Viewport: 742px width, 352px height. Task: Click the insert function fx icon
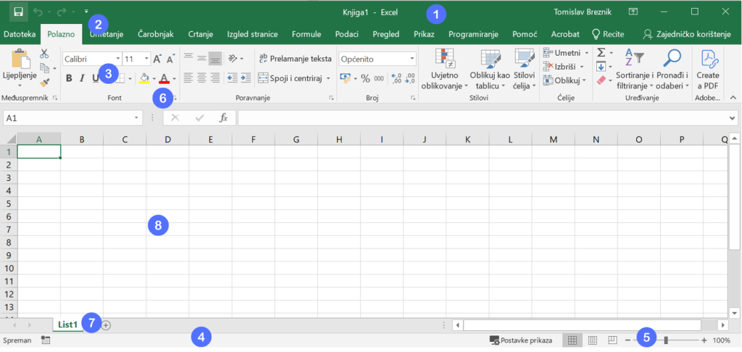[x=223, y=117]
